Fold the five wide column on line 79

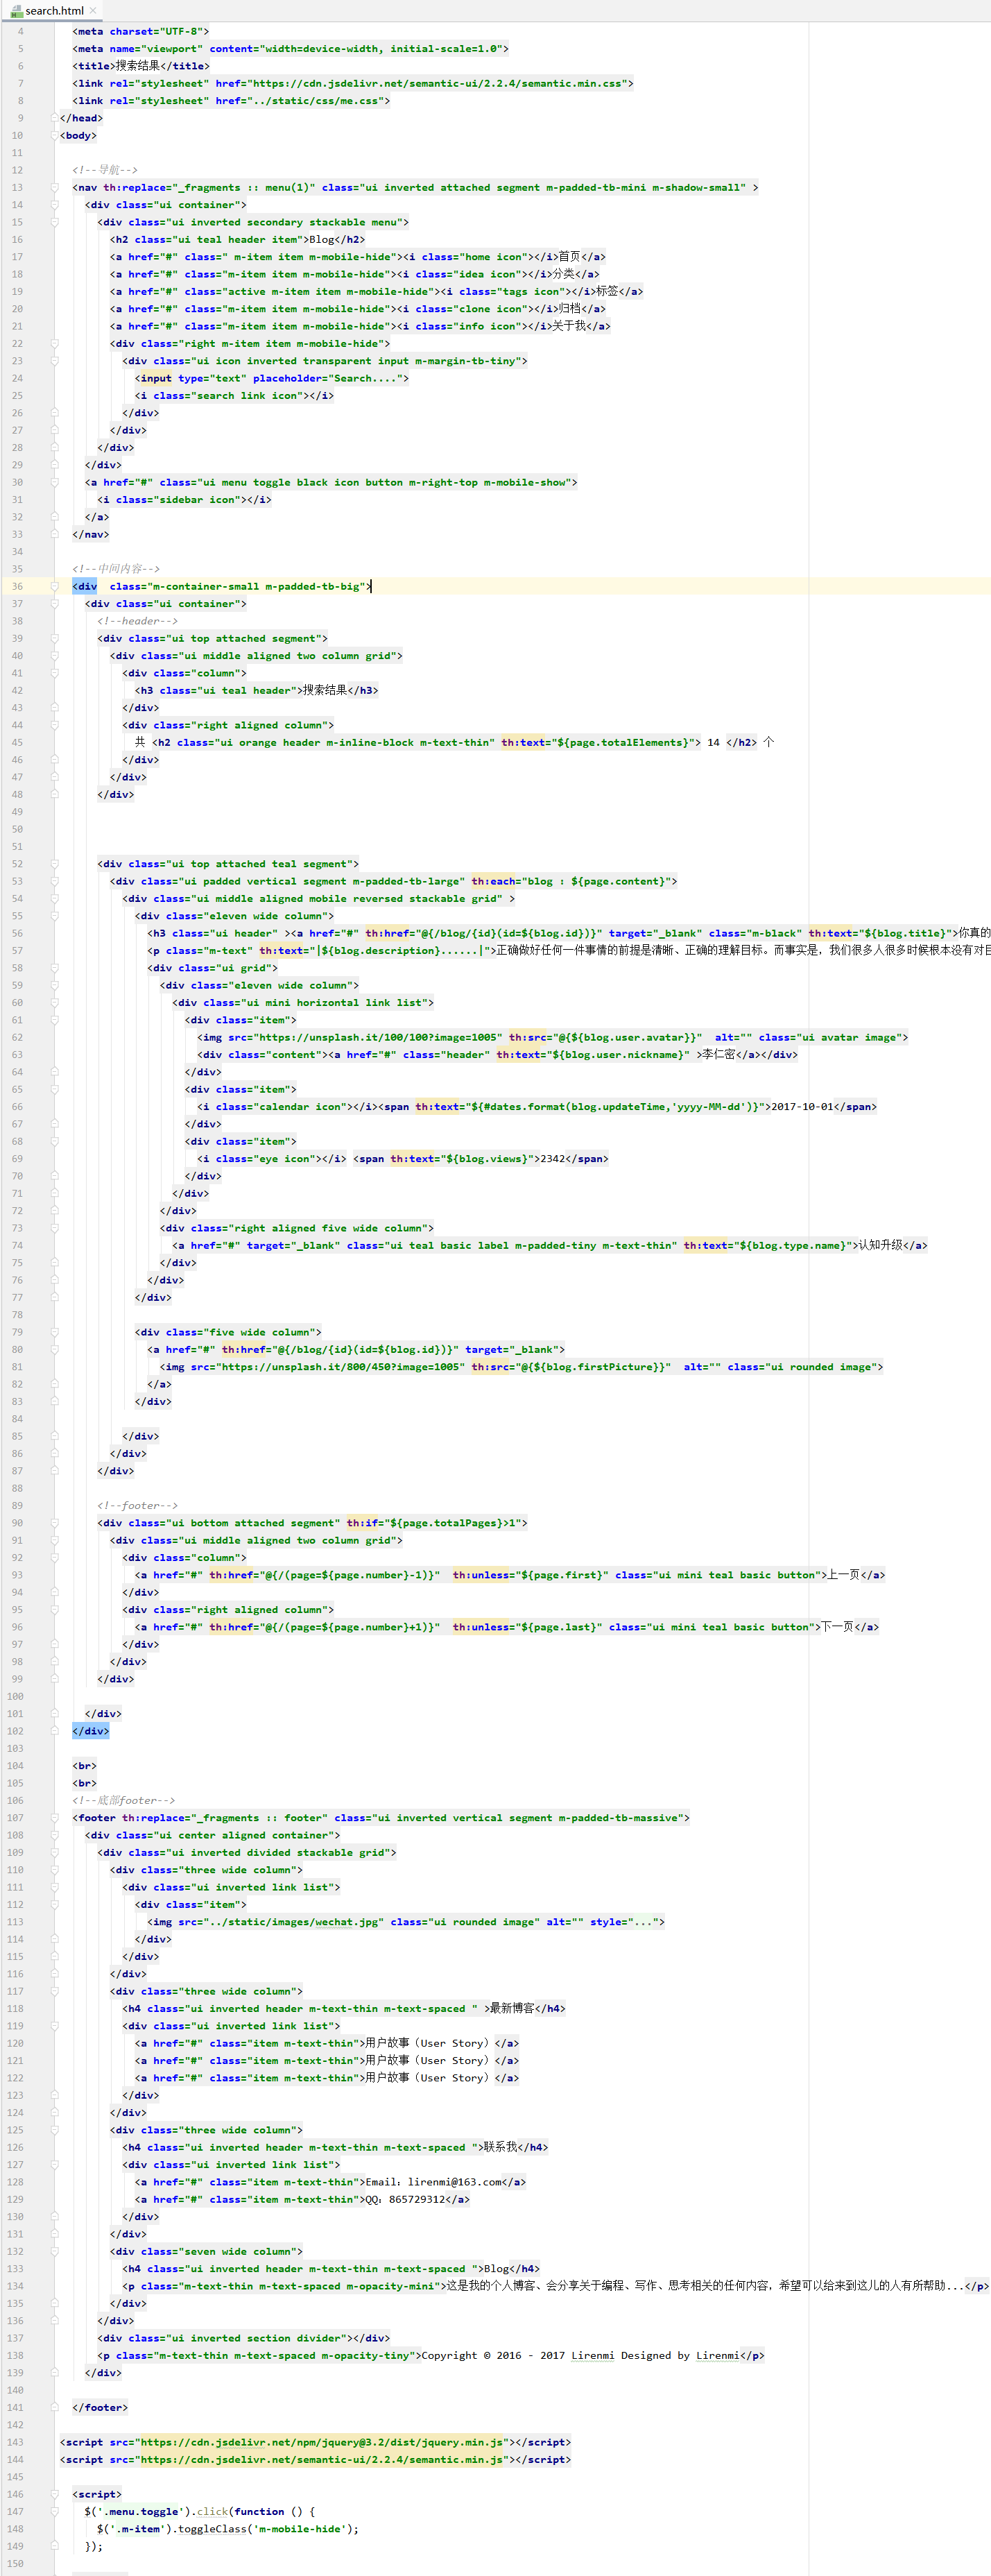pos(55,1332)
